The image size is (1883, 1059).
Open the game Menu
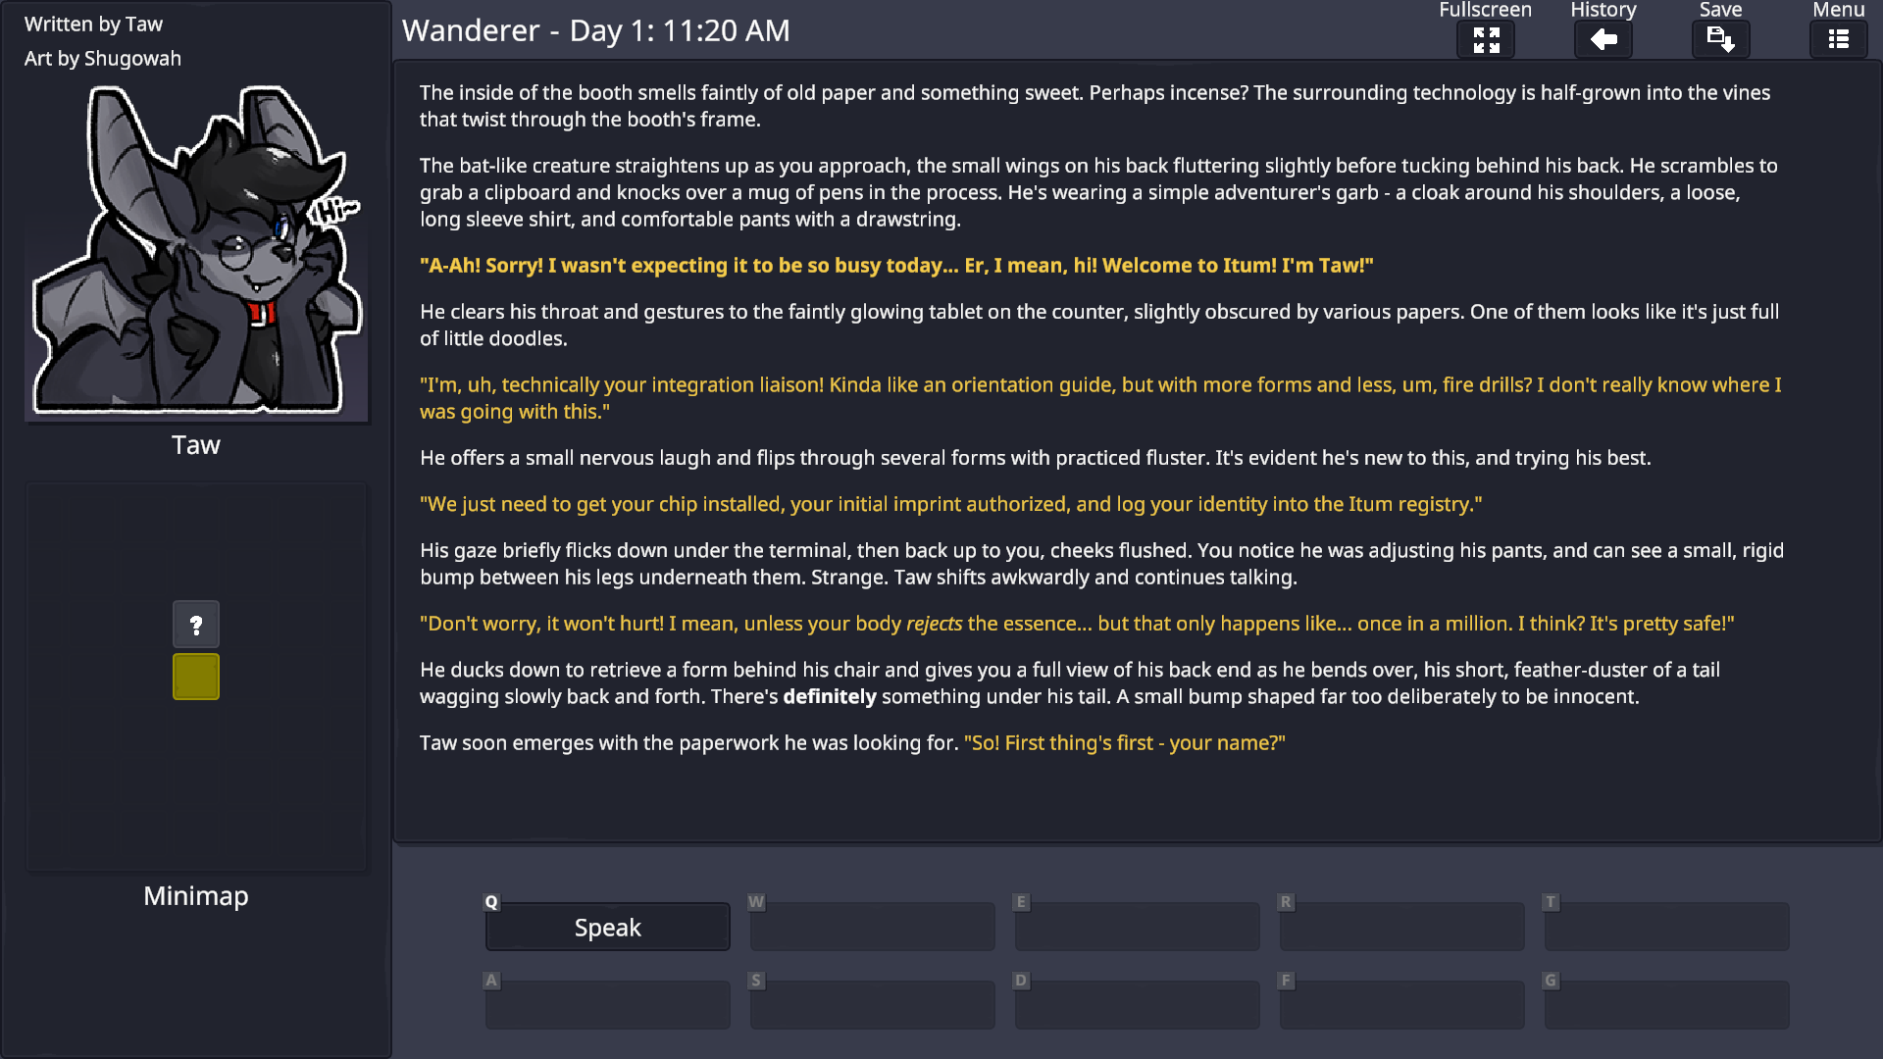tap(1839, 39)
